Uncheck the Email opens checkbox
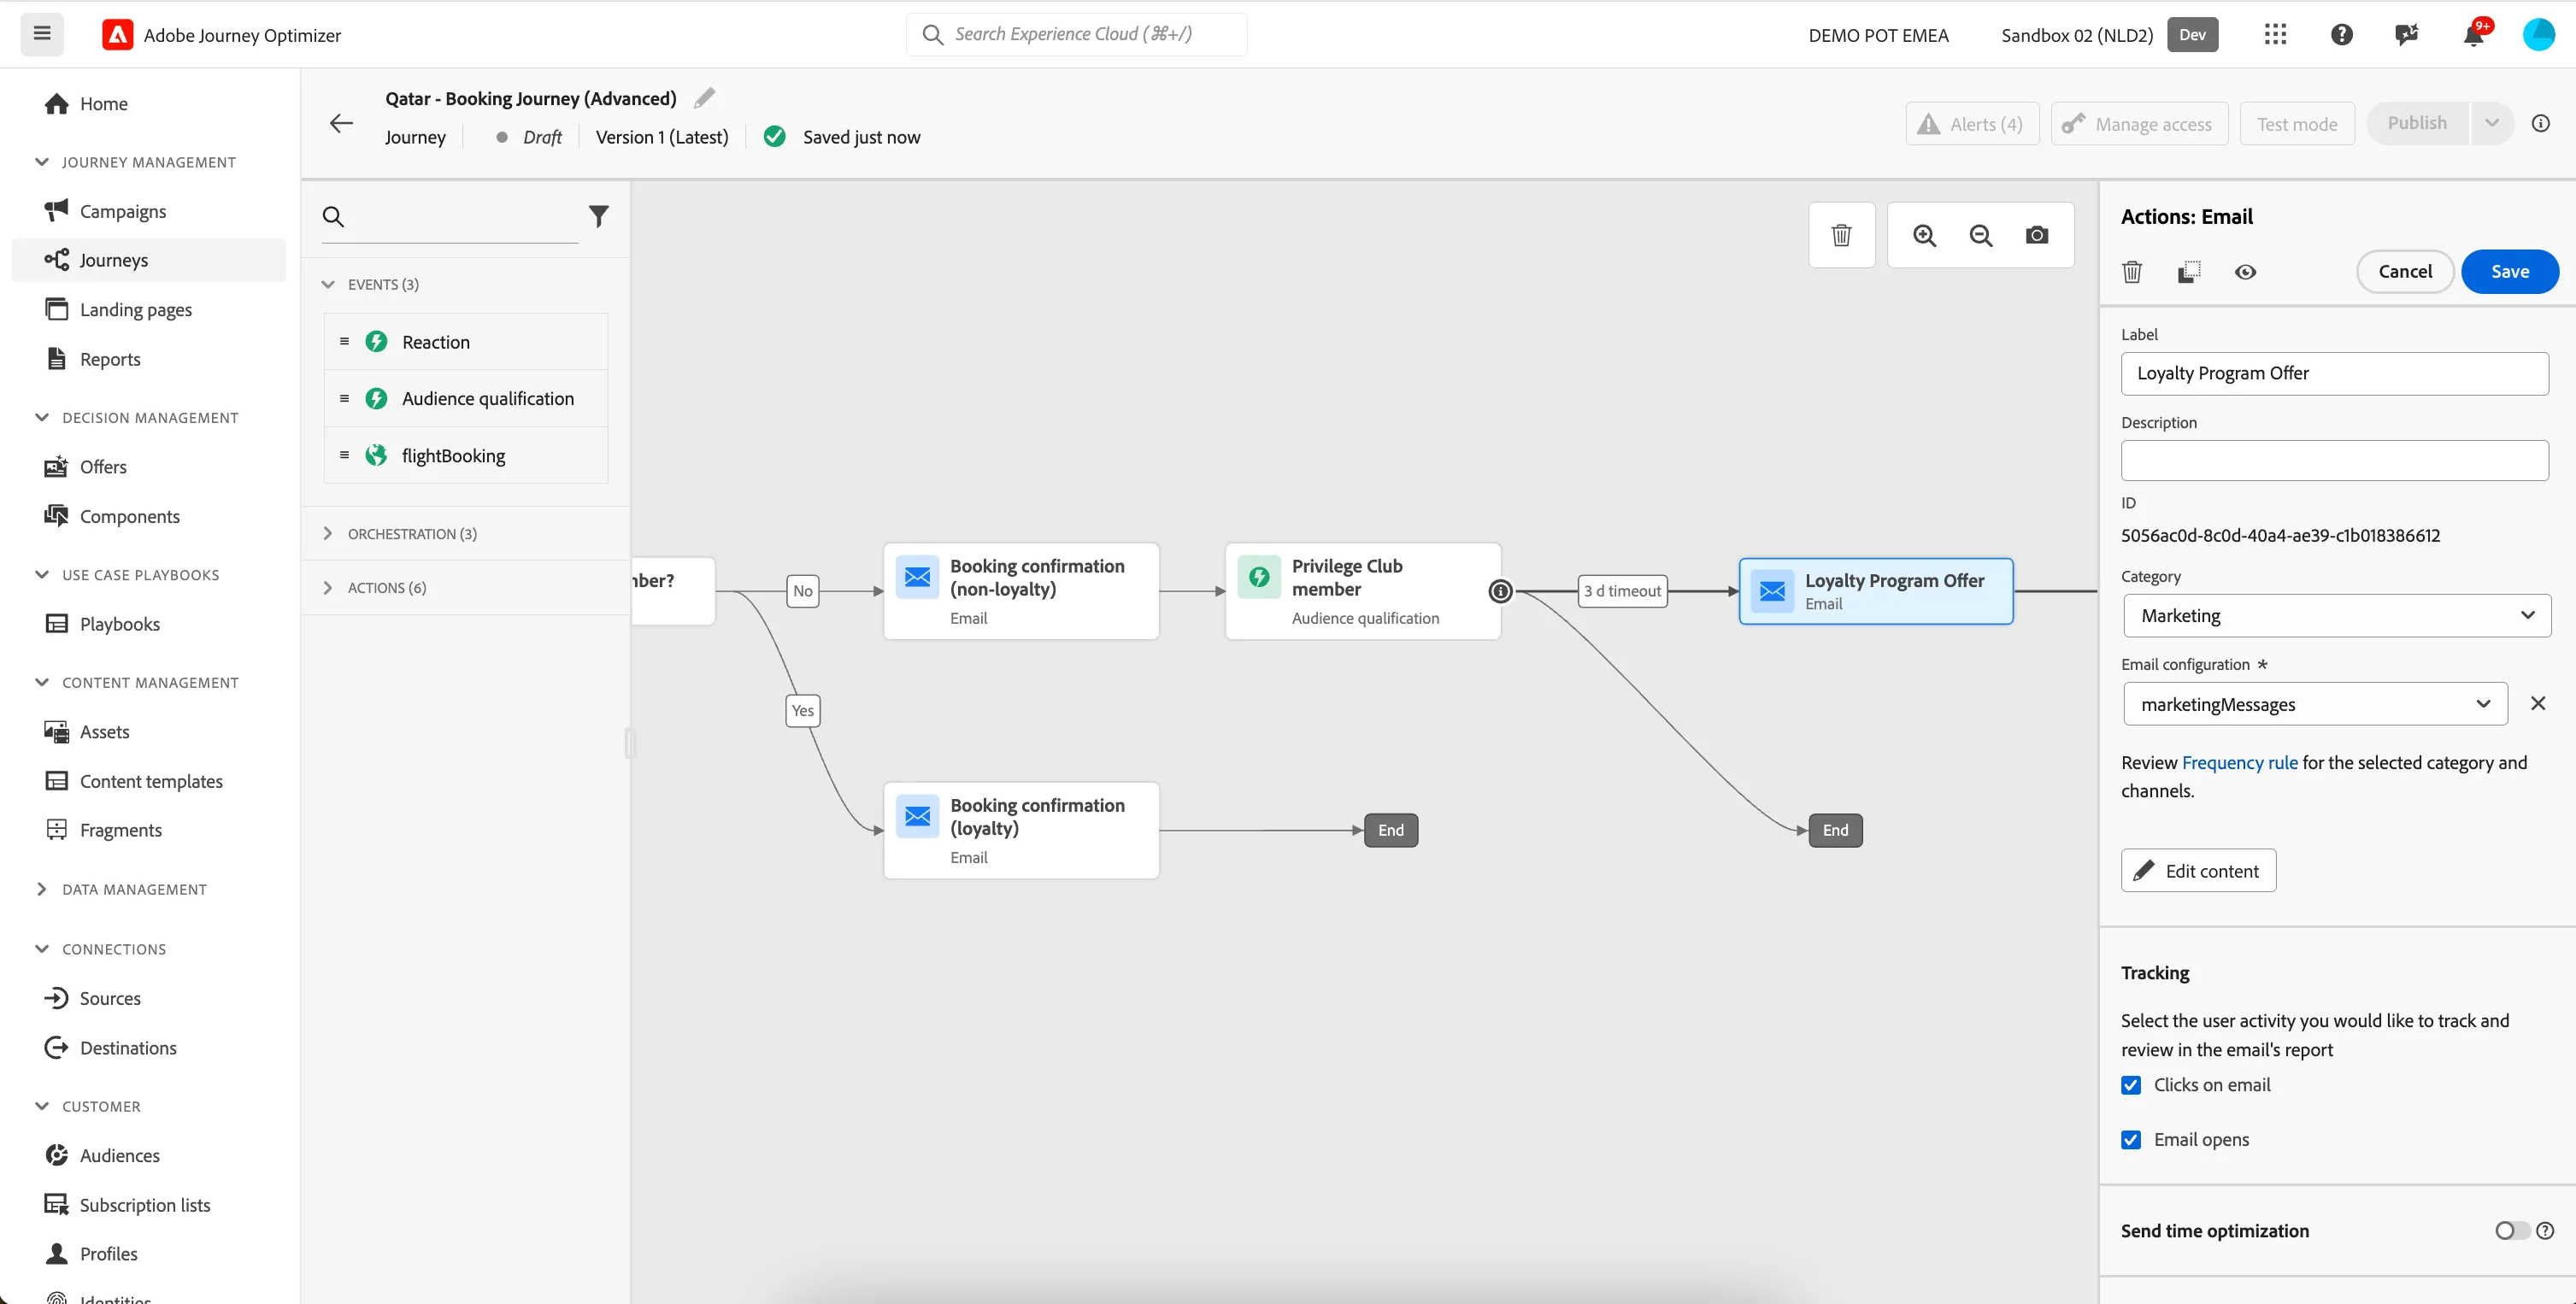 point(2131,1140)
